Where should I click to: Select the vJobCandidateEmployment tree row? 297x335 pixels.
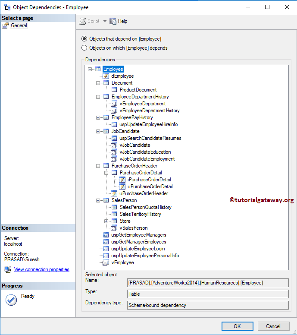(147, 159)
